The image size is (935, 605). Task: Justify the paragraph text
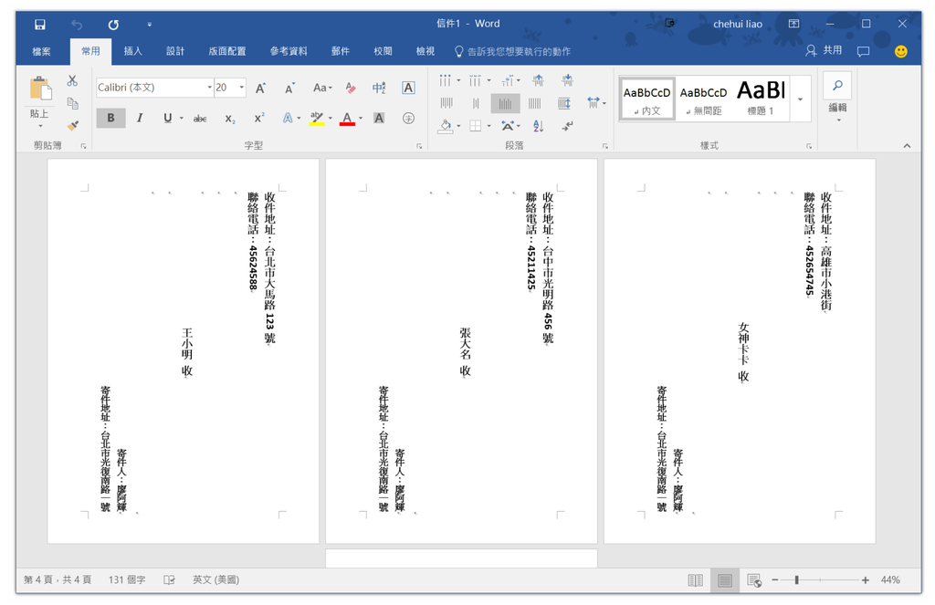(534, 103)
